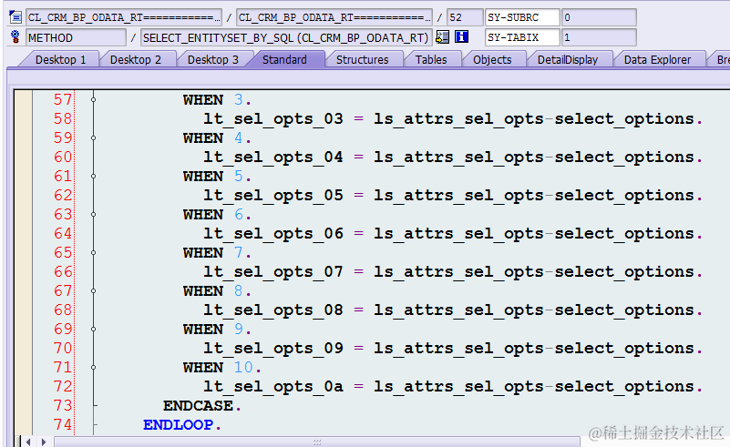The height and width of the screenshot is (447, 730).
Task: Collapse the WHEN 9 block at line 69
Action: click(x=94, y=329)
